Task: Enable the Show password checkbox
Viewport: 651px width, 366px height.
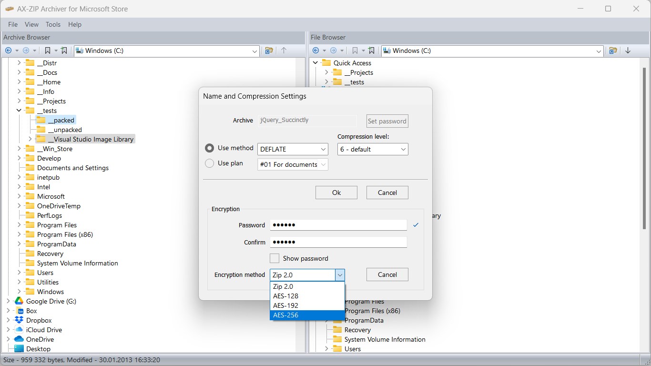Action: click(x=275, y=258)
